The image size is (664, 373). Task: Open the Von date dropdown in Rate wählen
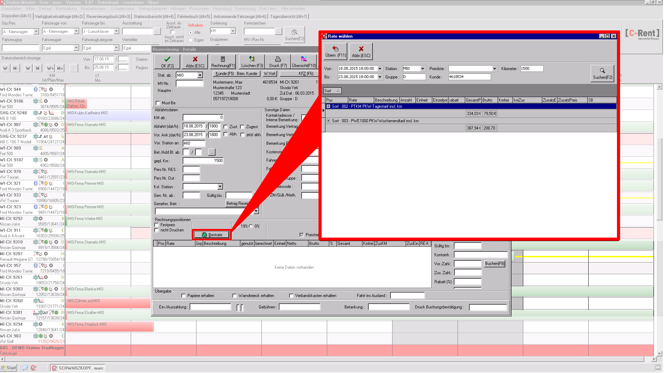380,69
